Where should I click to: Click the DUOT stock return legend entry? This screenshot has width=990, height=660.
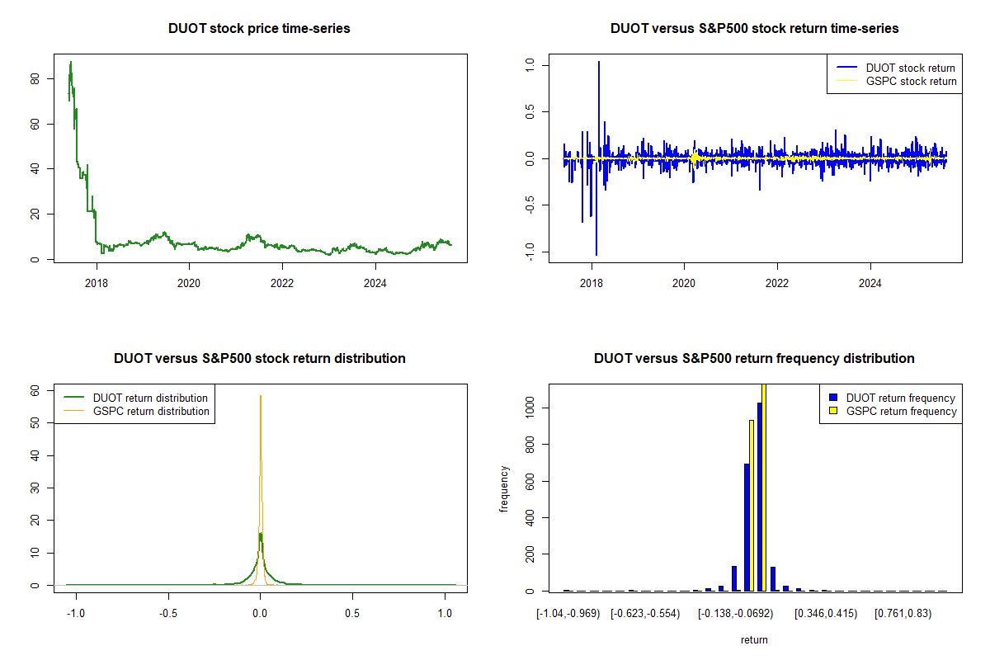tap(910, 68)
